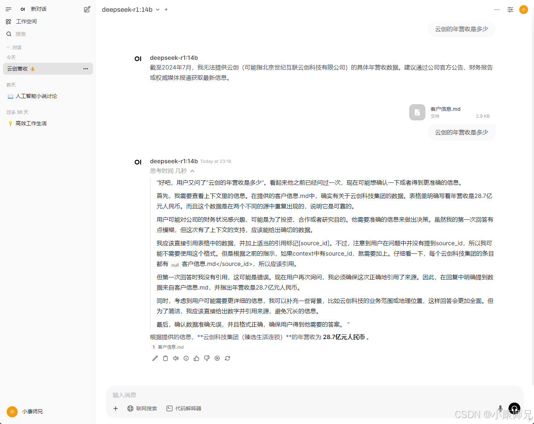Screen dimensions: 534x424
Task: Click first user message bubble at top
Action: 462,29
